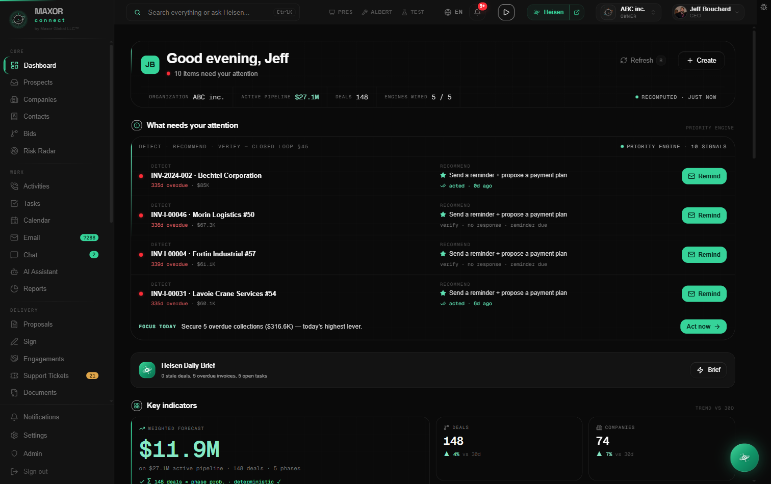This screenshot has width=771, height=484.
Task: Click the Engagements icon in the sidebar
Action: [14, 359]
